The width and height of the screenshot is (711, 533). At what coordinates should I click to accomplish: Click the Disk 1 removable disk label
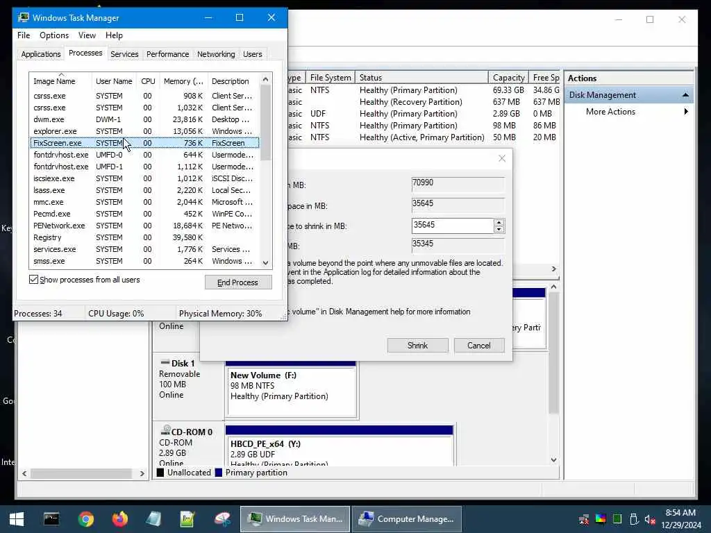[x=184, y=364]
